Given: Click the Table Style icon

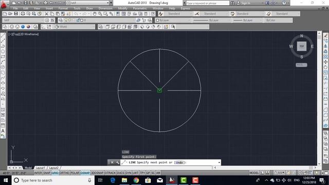Looking at the screenshot, I should [232, 14].
